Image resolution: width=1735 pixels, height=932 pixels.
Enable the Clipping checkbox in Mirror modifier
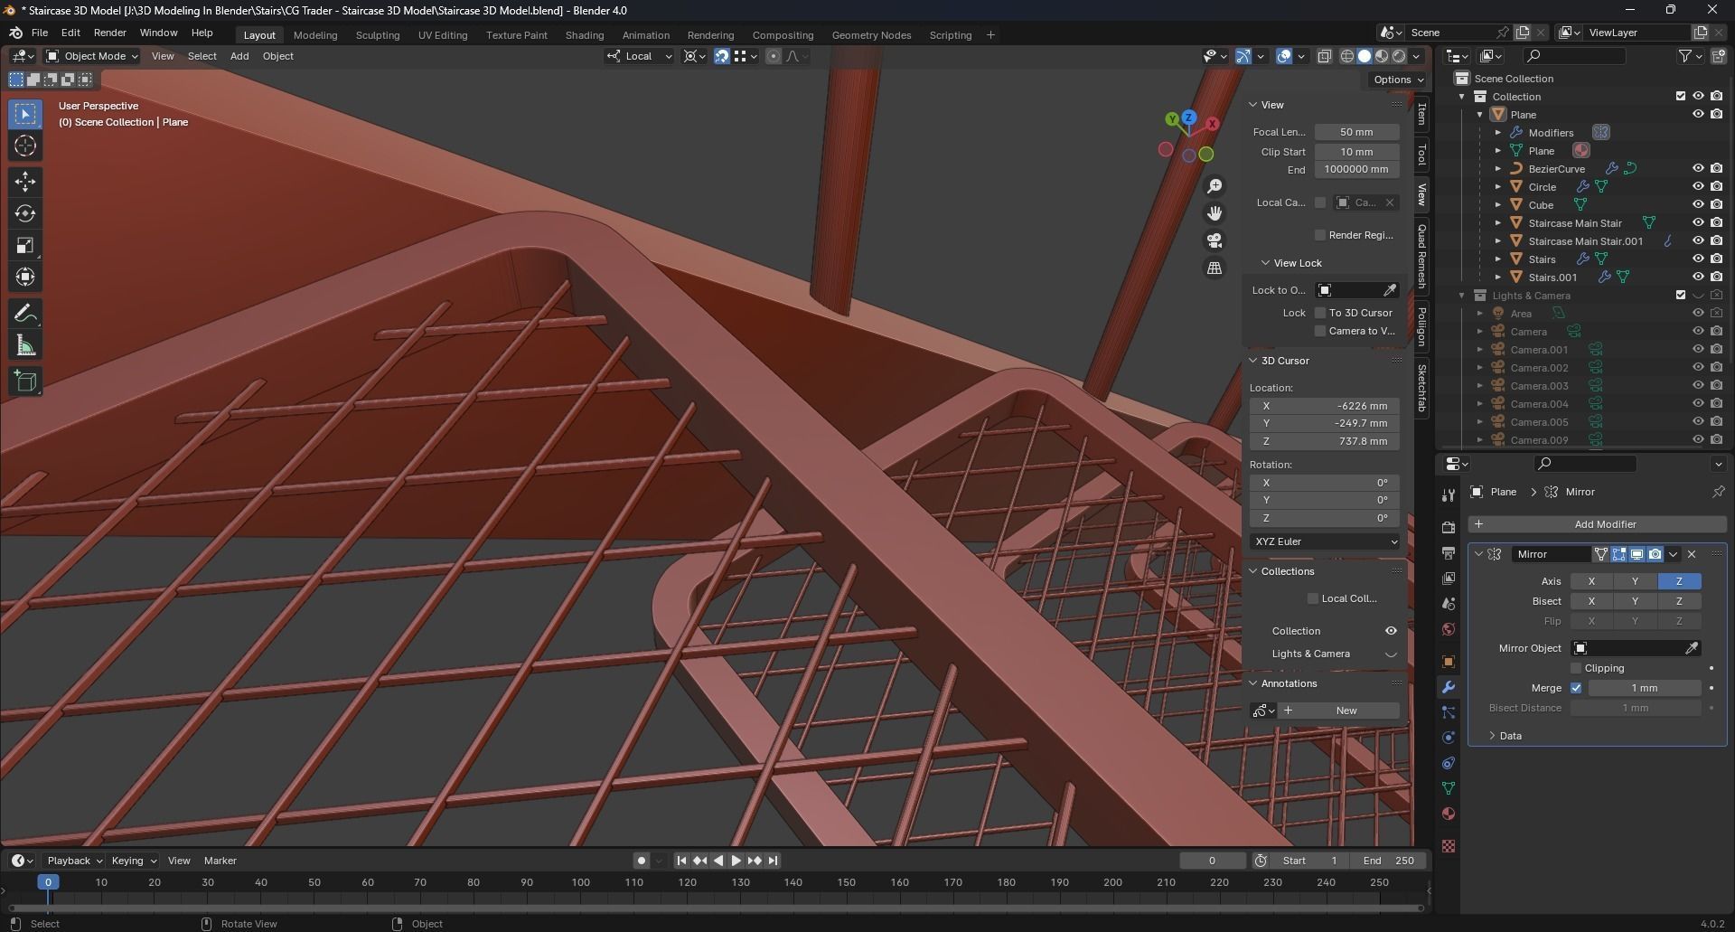[x=1576, y=668]
